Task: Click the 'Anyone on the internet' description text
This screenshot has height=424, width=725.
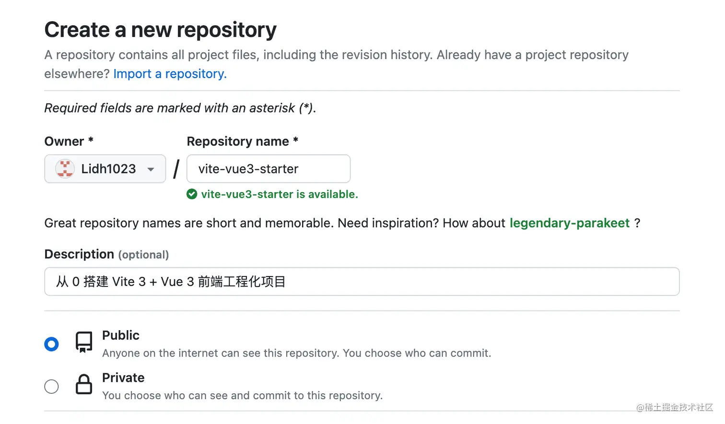Action: pyautogui.click(x=296, y=353)
